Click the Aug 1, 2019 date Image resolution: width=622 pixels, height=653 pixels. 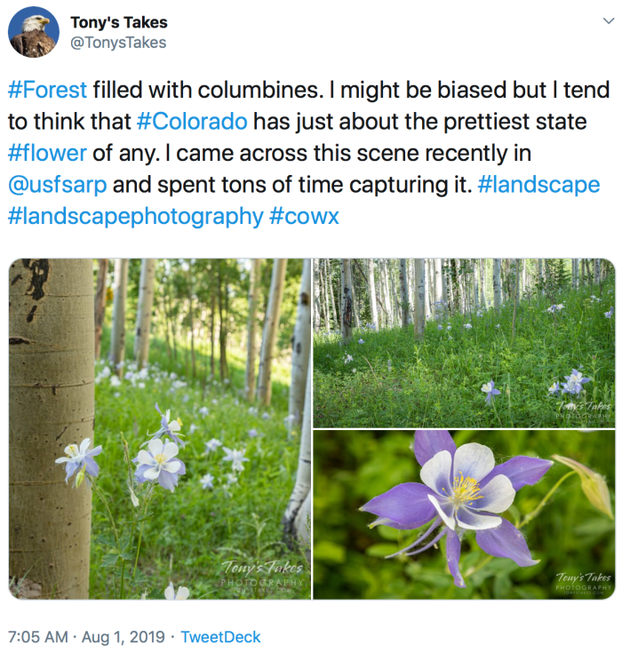(x=125, y=637)
